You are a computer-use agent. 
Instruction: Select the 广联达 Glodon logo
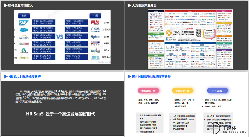pyautogui.click(x=95, y=30)
